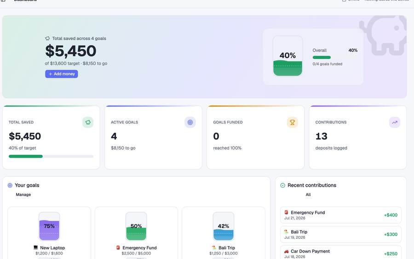Viewport: 414px width, 259px height.
Task: Click the car icon beside Car Down Payment
Action: (286, 251)
